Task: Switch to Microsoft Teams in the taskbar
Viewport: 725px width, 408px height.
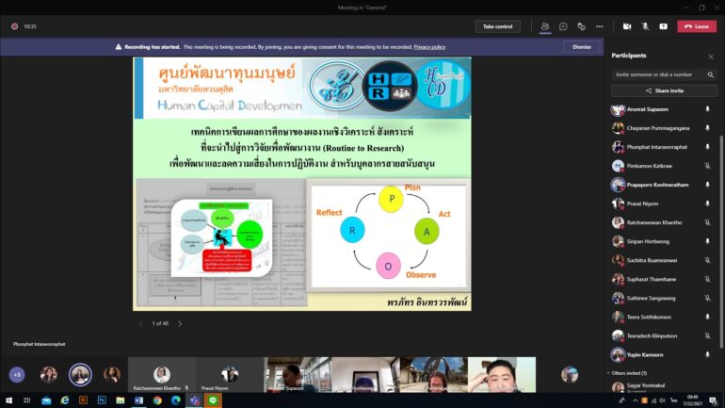Action: pyautogui.click(x=194, y=400)
